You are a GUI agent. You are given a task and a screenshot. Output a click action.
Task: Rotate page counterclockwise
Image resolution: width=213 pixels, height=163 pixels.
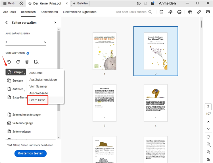tap(9, 62)
